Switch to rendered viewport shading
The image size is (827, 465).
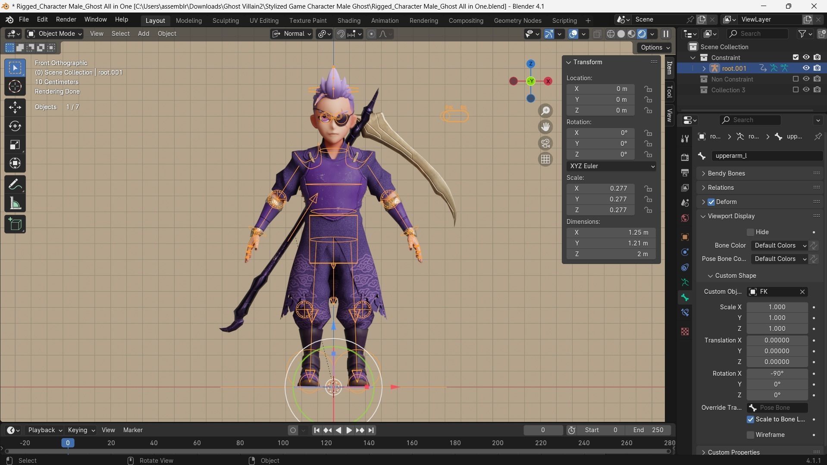tap(642, 34)
